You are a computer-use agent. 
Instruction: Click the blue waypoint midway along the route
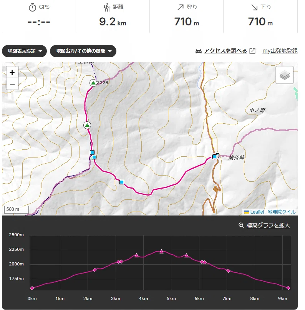point(122,182)
